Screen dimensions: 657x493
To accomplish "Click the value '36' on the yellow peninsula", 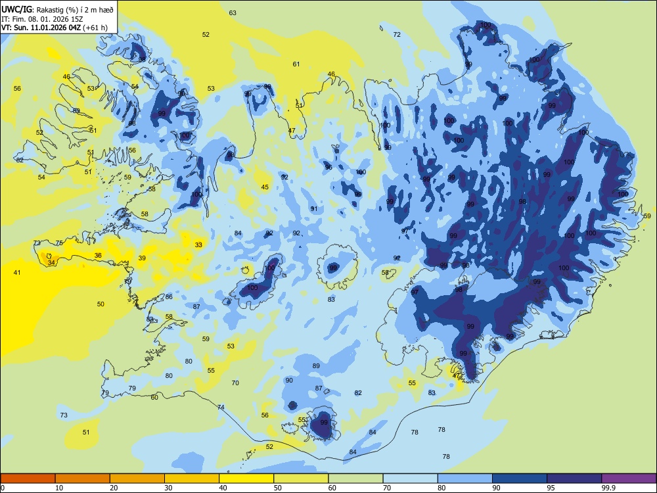I will click(x=98, y=255).
